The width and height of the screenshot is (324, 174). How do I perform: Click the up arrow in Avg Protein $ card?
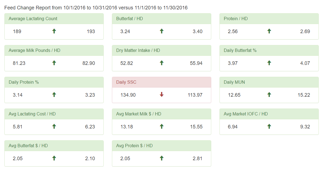[x=162, y=158]
